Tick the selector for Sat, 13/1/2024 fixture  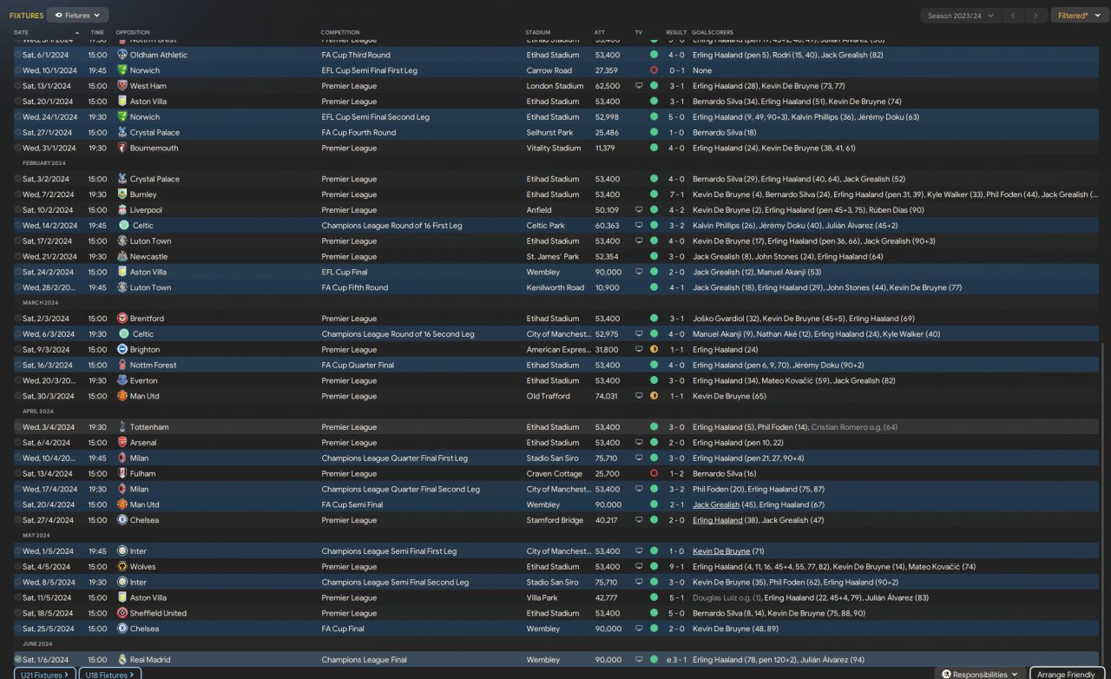pyautogui.click(x=17, y=86)
